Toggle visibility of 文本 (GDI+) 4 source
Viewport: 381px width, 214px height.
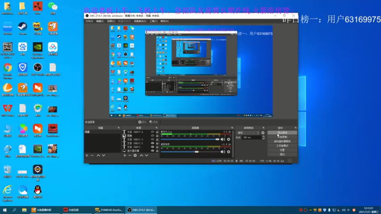[x=152, y=132]
